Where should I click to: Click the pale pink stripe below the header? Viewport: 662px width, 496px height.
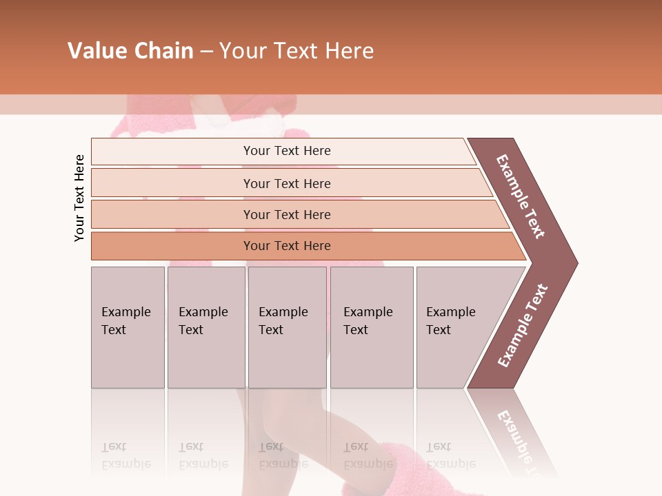point(483,104)
